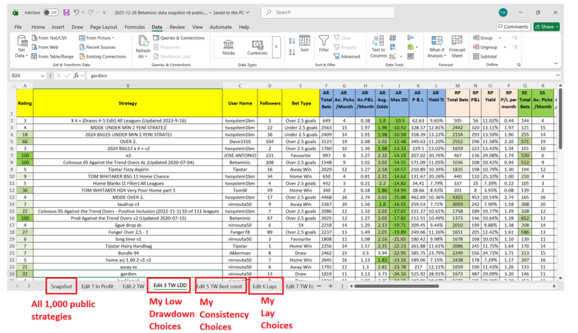
Task: Toggle the AutoSave switch
Action: coord(51,12)
